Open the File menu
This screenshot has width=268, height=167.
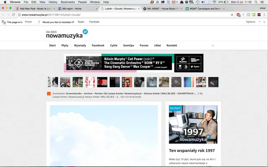click(26, 2)
